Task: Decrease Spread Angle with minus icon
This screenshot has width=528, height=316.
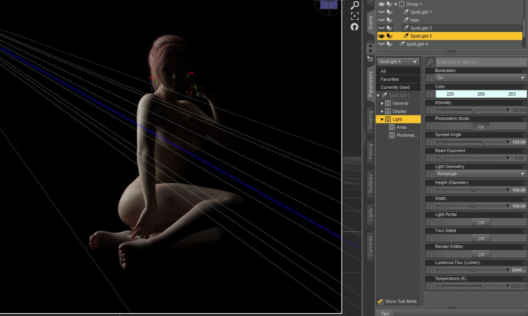Action: tap(438, 142)
